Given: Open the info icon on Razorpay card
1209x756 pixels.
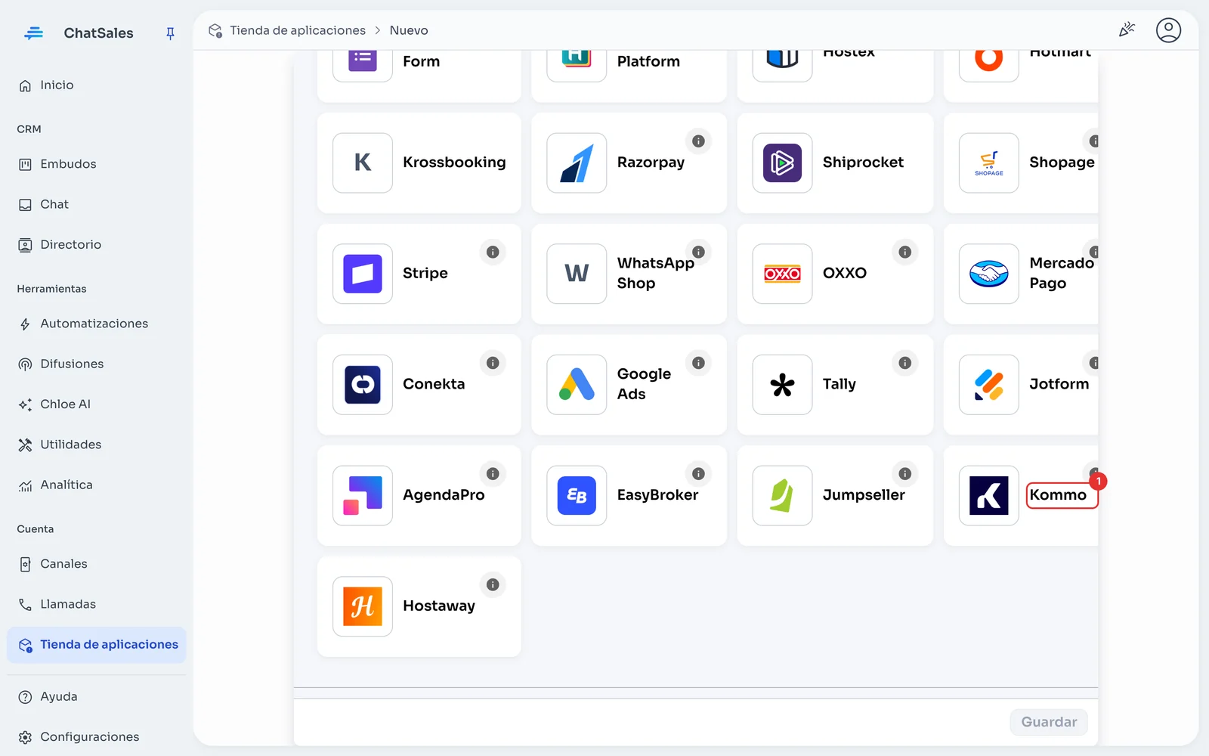Looking at the screenshot, I should pos(698,141).
